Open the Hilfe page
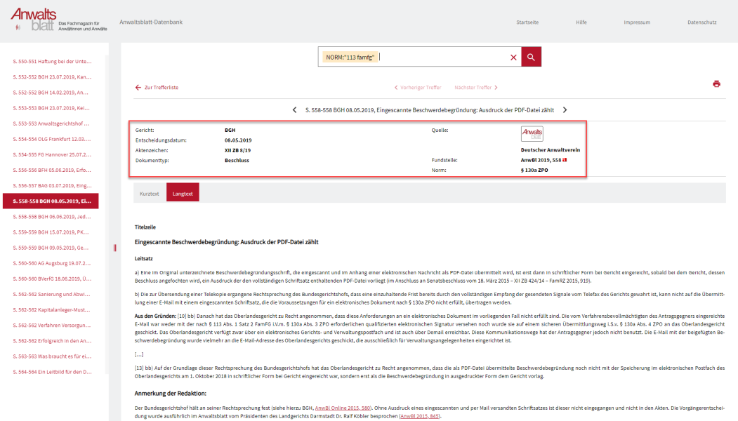The image size is (738, 421). (581, 22)
